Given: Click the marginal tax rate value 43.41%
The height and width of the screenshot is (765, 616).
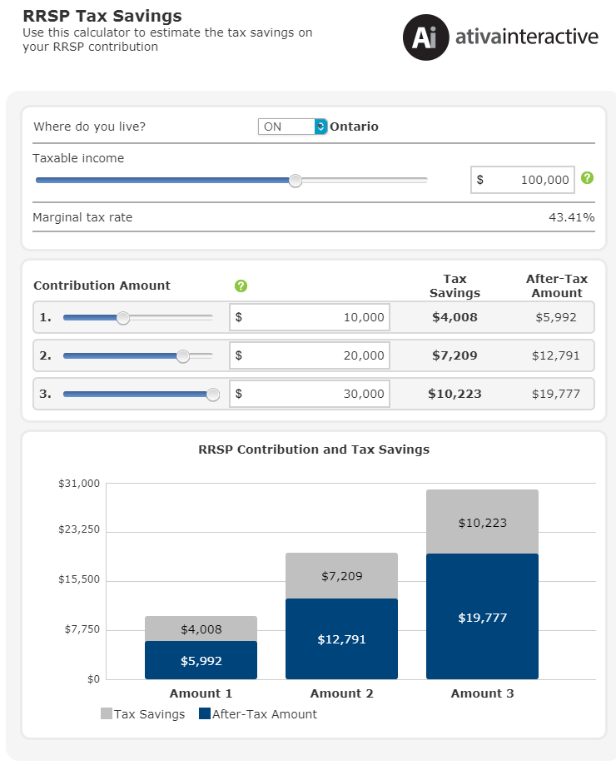Looking at the screenshot, I should tap(571, 216).
